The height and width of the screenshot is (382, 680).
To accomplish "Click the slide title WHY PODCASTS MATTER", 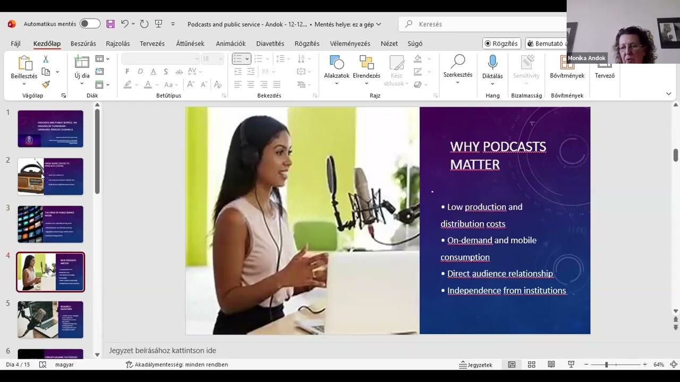I will pos(498,155).
